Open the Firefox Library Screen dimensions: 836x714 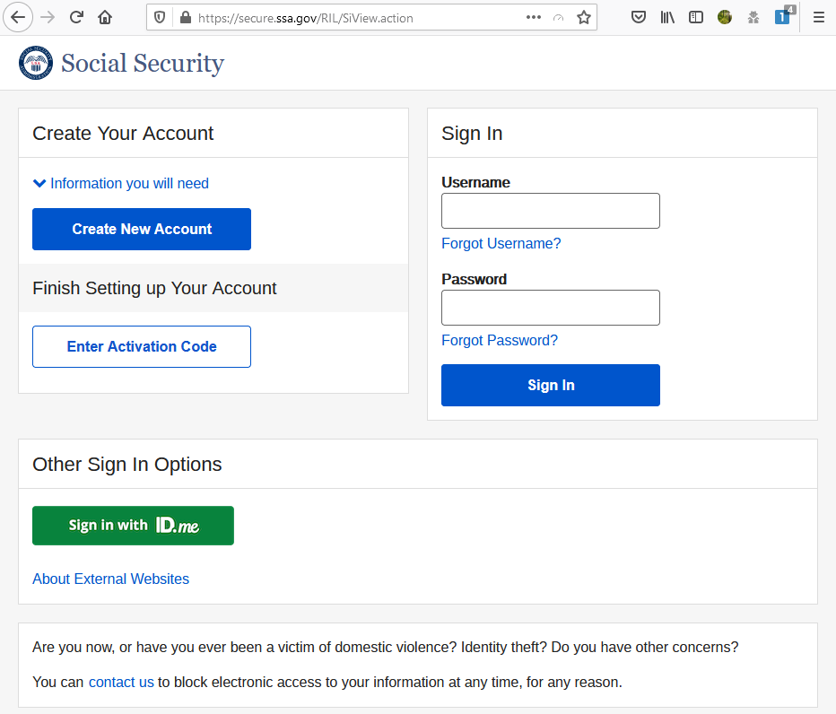click(667, 16)
